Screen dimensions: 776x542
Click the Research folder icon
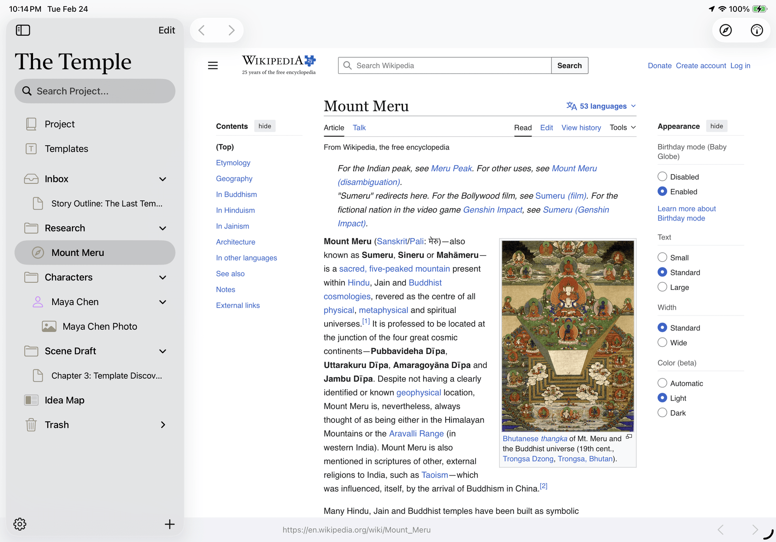click(31, 228)
